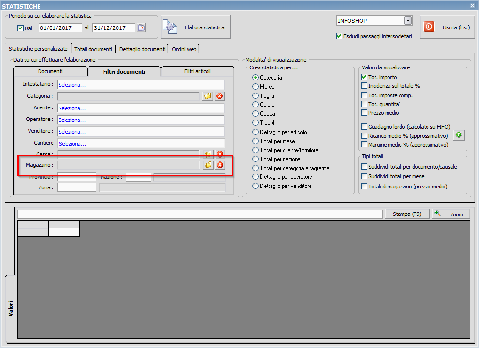
Task: Select the Marca radio button
Action: 255,87
